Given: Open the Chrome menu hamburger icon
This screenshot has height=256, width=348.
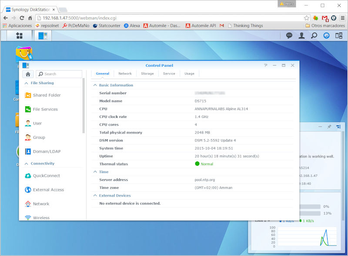Looking at the screenshot, I should pos(343,18).
